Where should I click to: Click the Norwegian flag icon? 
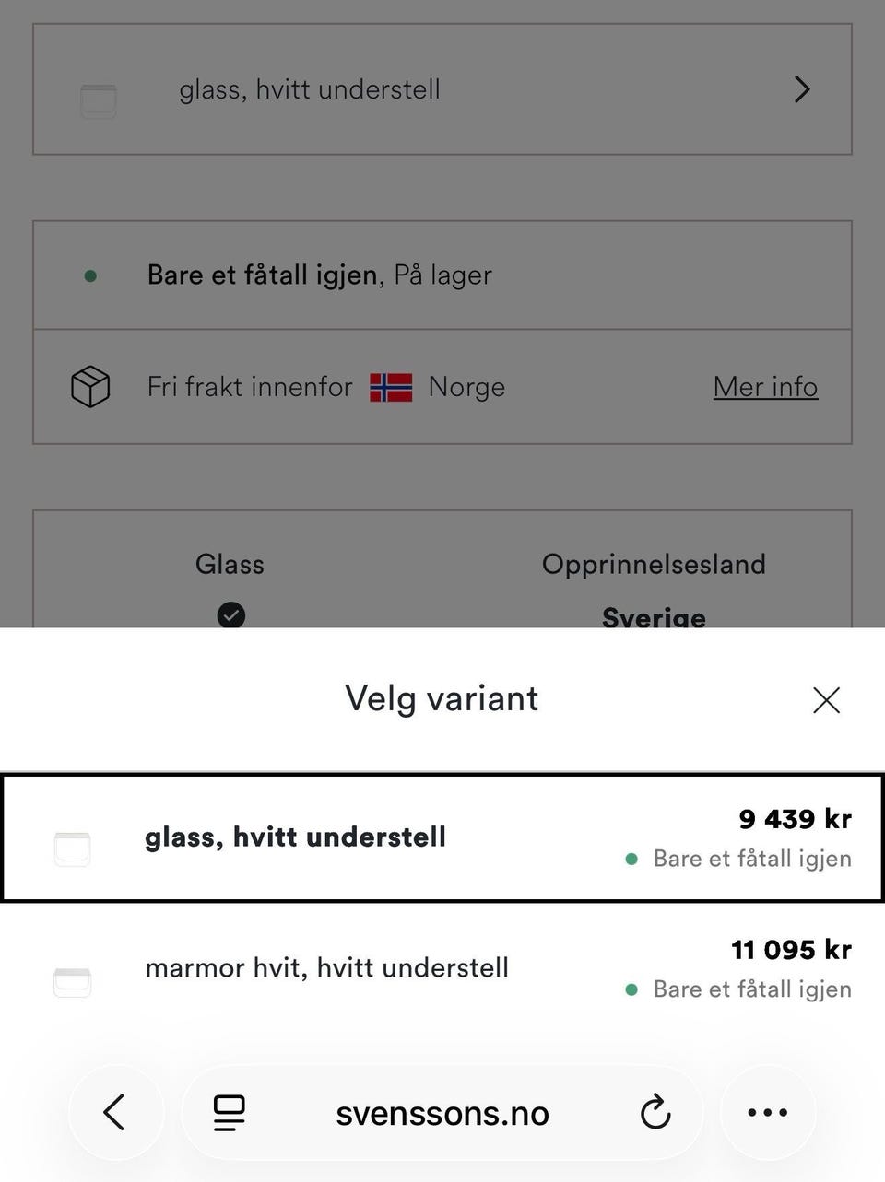coord(391,387)
